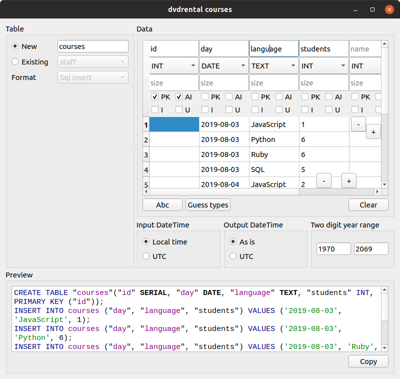Click the lower plus button in the grid
The image size is (400, 379).
click(x=348, y=180)
